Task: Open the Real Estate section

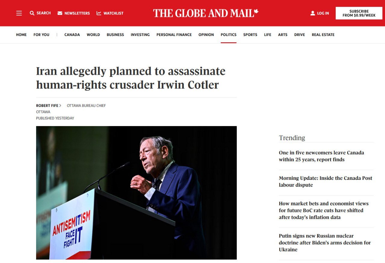Action: coord(323,35)
